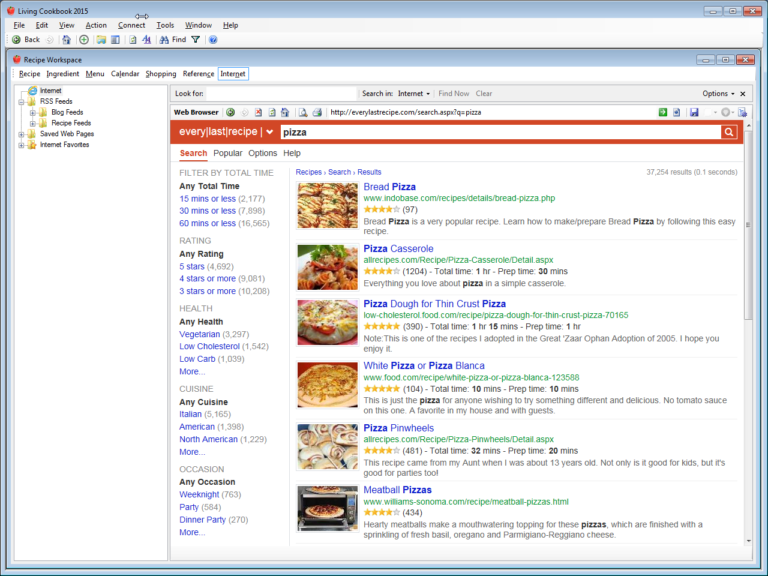Open the Connect menu

pos(131,25)
